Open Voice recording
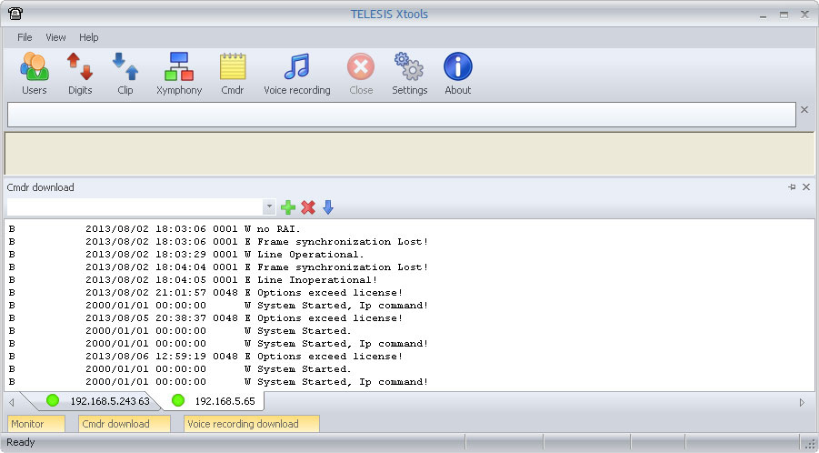Viewport: 819px width, 453px height. point(297,74)
